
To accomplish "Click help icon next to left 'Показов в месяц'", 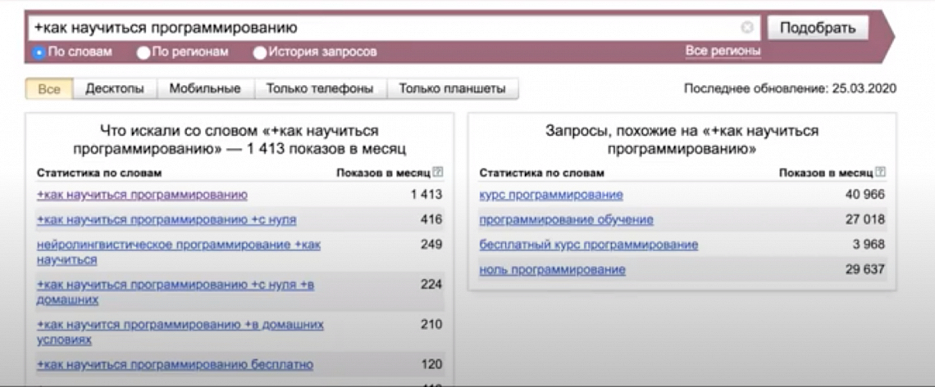I will [438, 173].
